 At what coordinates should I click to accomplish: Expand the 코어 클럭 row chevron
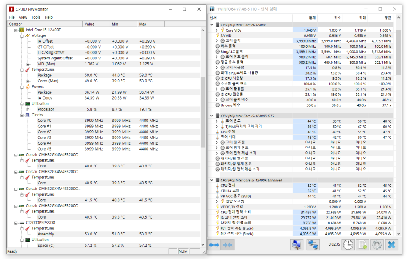(x=217, y=41)
